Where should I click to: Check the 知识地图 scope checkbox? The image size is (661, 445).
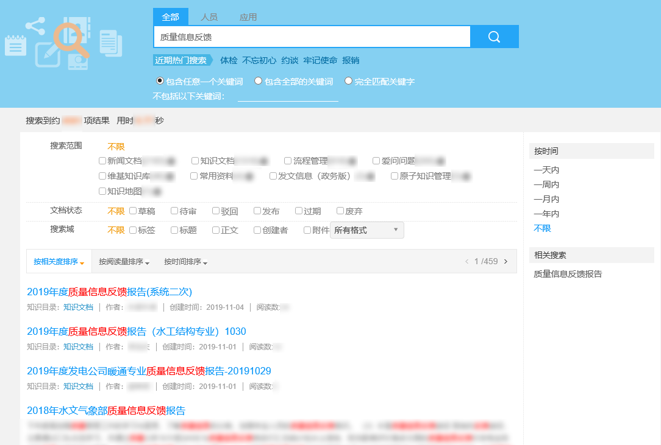point(102,191)
